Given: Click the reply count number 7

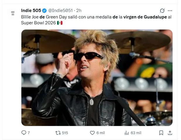Looking at the screenshot, I should point(28,133).
